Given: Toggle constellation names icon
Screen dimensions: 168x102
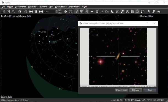Looking at the screenshot, I should click(x=107, y=12).
